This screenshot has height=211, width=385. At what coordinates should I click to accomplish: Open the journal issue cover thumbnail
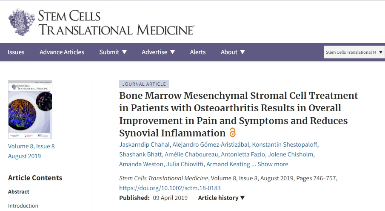click(x=30, y=109)
